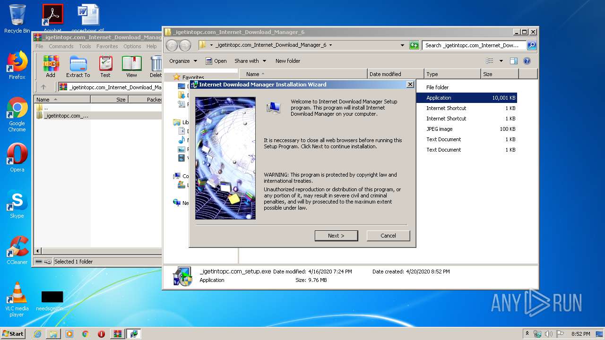Click Open in Explorer toolbar

(216, 61)
